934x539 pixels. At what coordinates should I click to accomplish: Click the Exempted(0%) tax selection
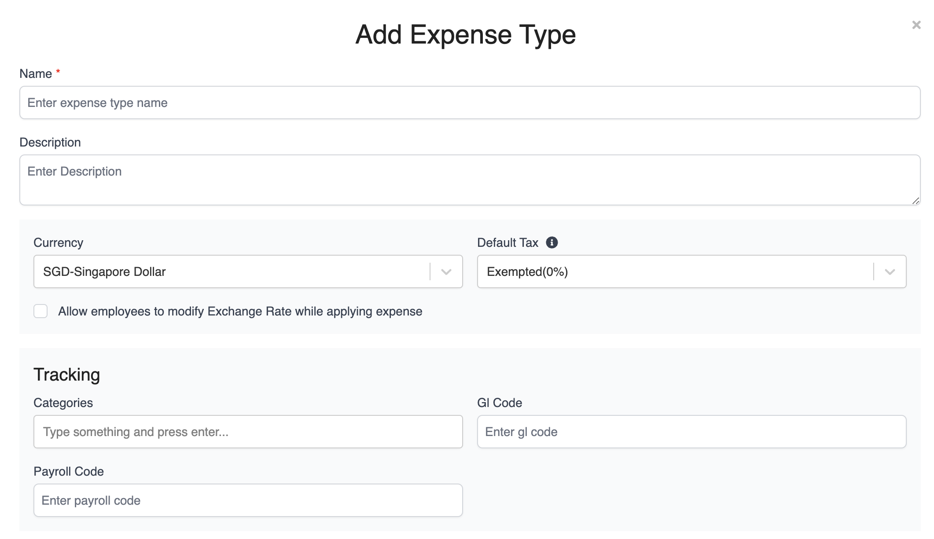pyautogui.click(x=527, y=272)
